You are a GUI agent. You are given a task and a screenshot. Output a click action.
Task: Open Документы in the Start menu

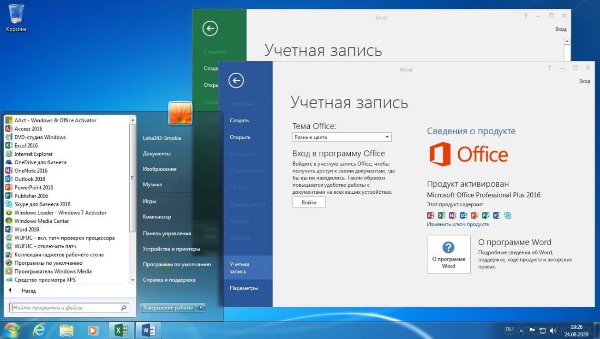click(156, 154)
